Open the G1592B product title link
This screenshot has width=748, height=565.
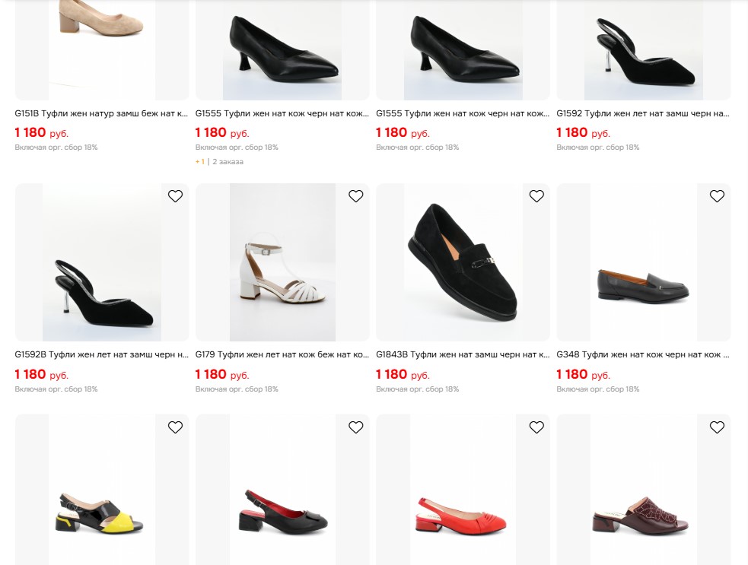pyautogui.click(x=101, y=355)
